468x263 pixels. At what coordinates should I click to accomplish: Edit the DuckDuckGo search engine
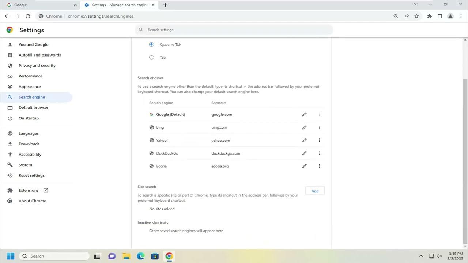pyautogui.click(x=304, y=153)
